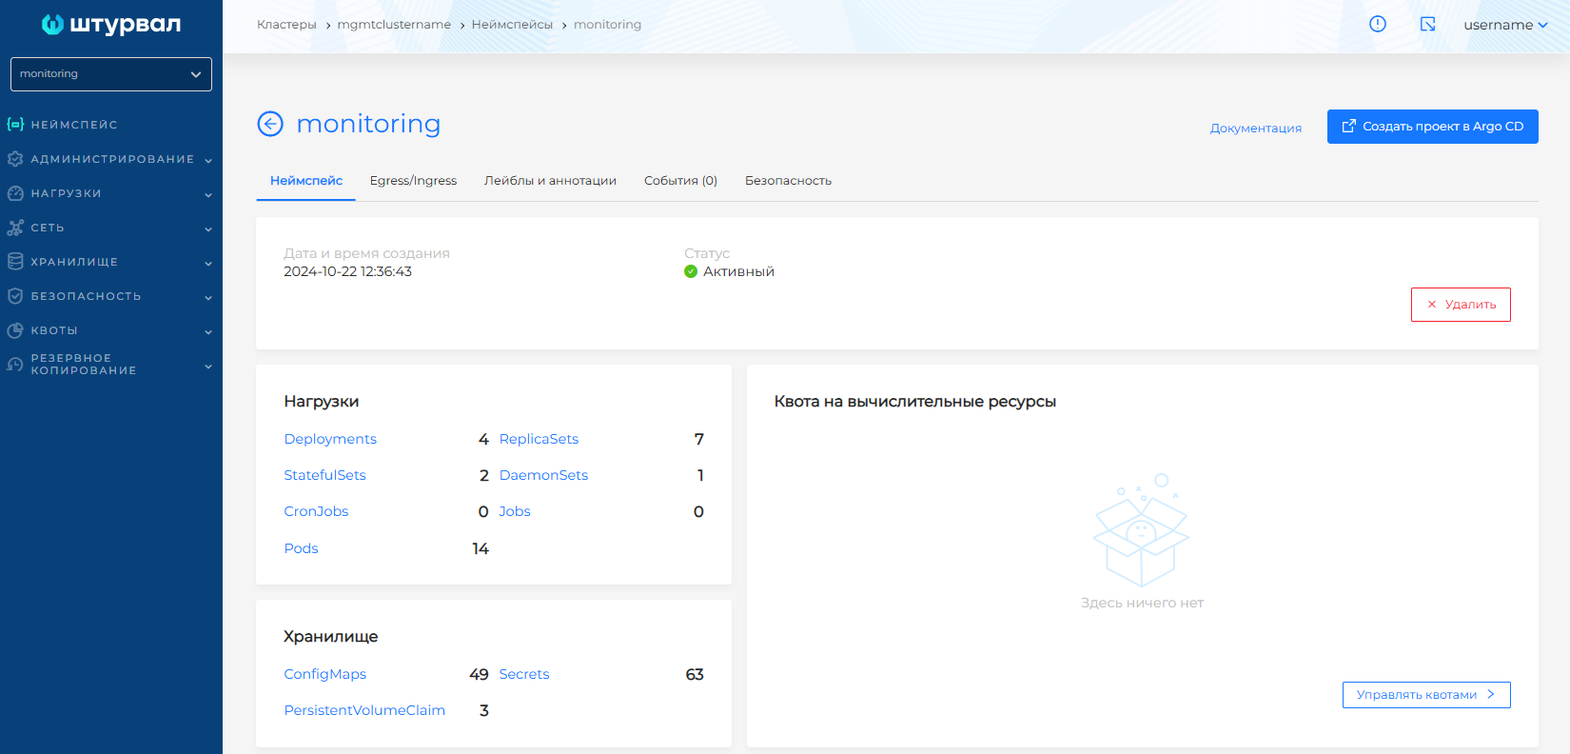The image size is (1570, 754).
Task: Open the monitoring namespace selector dropdown
Action: [111, 74]
